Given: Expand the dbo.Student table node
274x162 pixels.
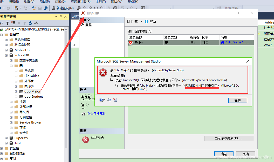Looking at the screenshot, I should click(16, 97).
